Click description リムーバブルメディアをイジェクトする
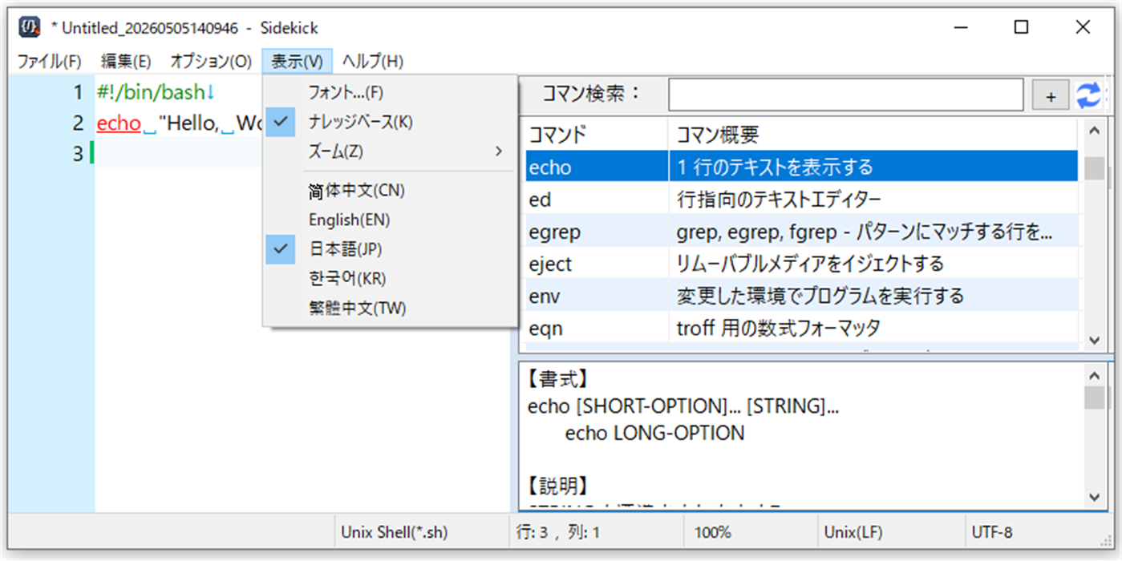The height and width of the screenshot is (561, 1122). [810, 264]
